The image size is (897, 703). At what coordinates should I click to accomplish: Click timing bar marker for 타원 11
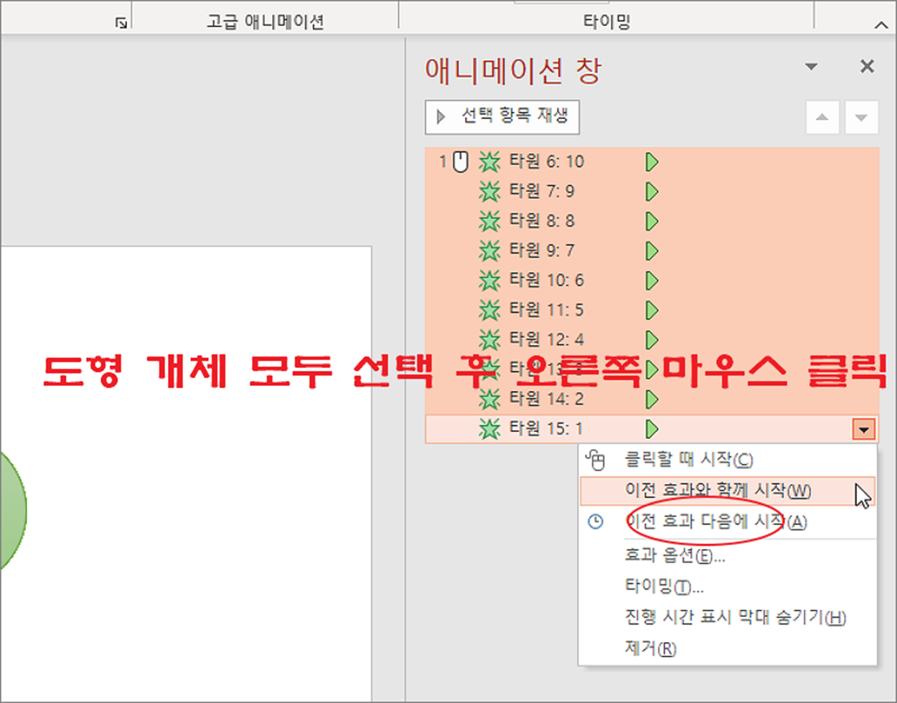click(x=652, y=310)
